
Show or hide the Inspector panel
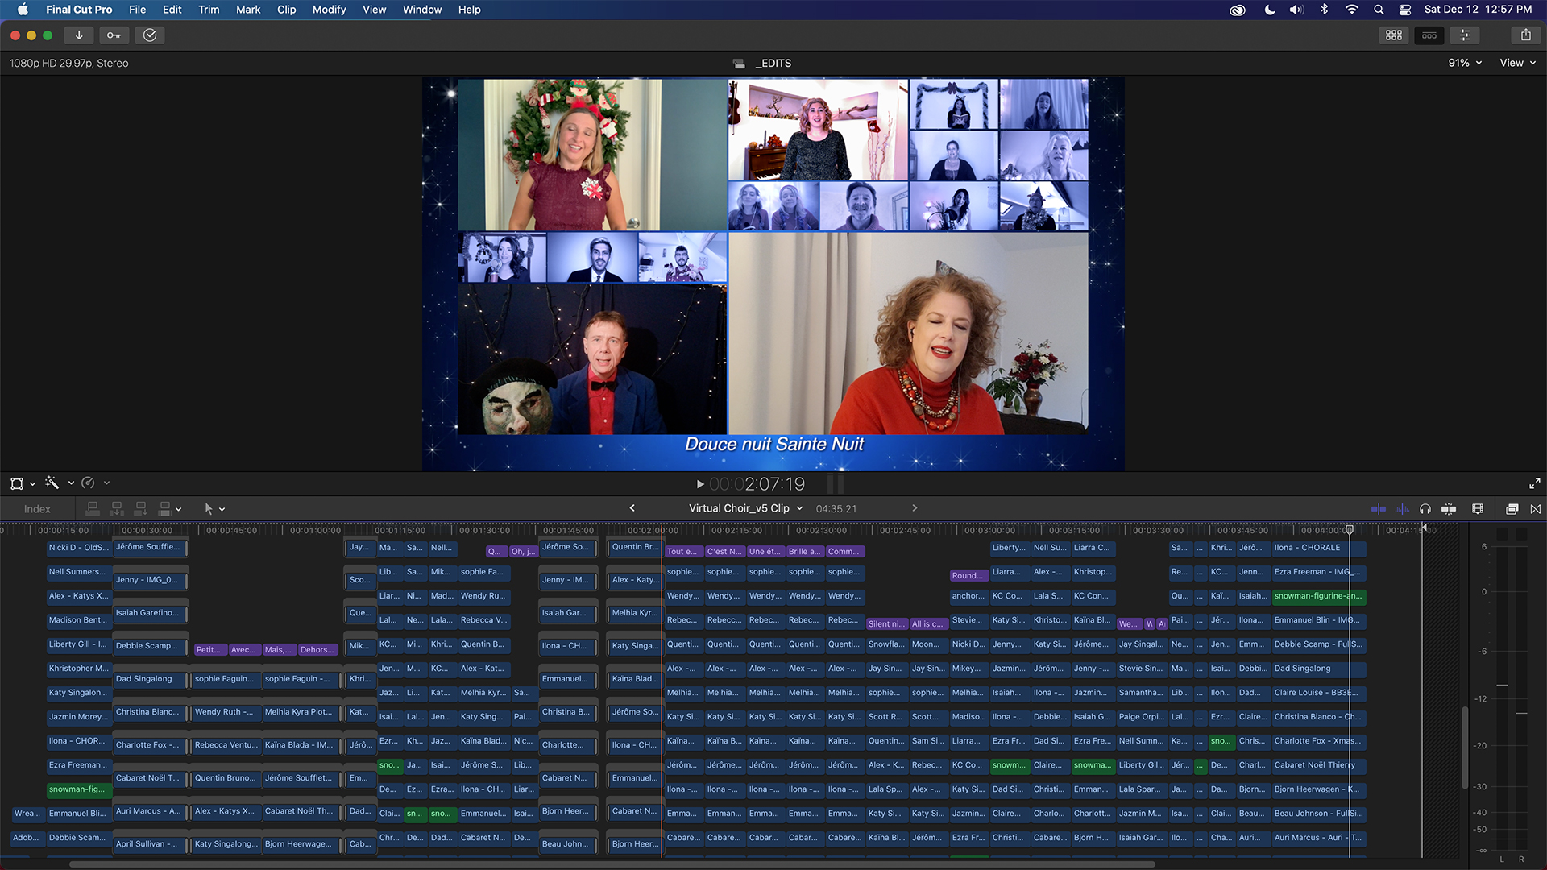pyautogui.click(x=1465, y=35)
